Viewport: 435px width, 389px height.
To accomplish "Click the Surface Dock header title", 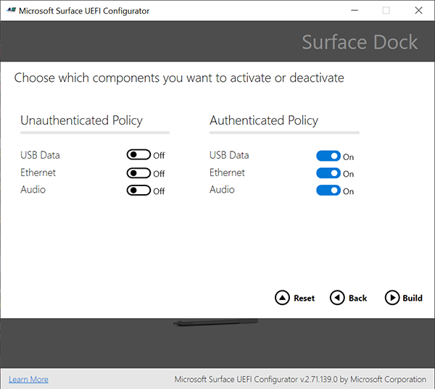I will [360, 42].
